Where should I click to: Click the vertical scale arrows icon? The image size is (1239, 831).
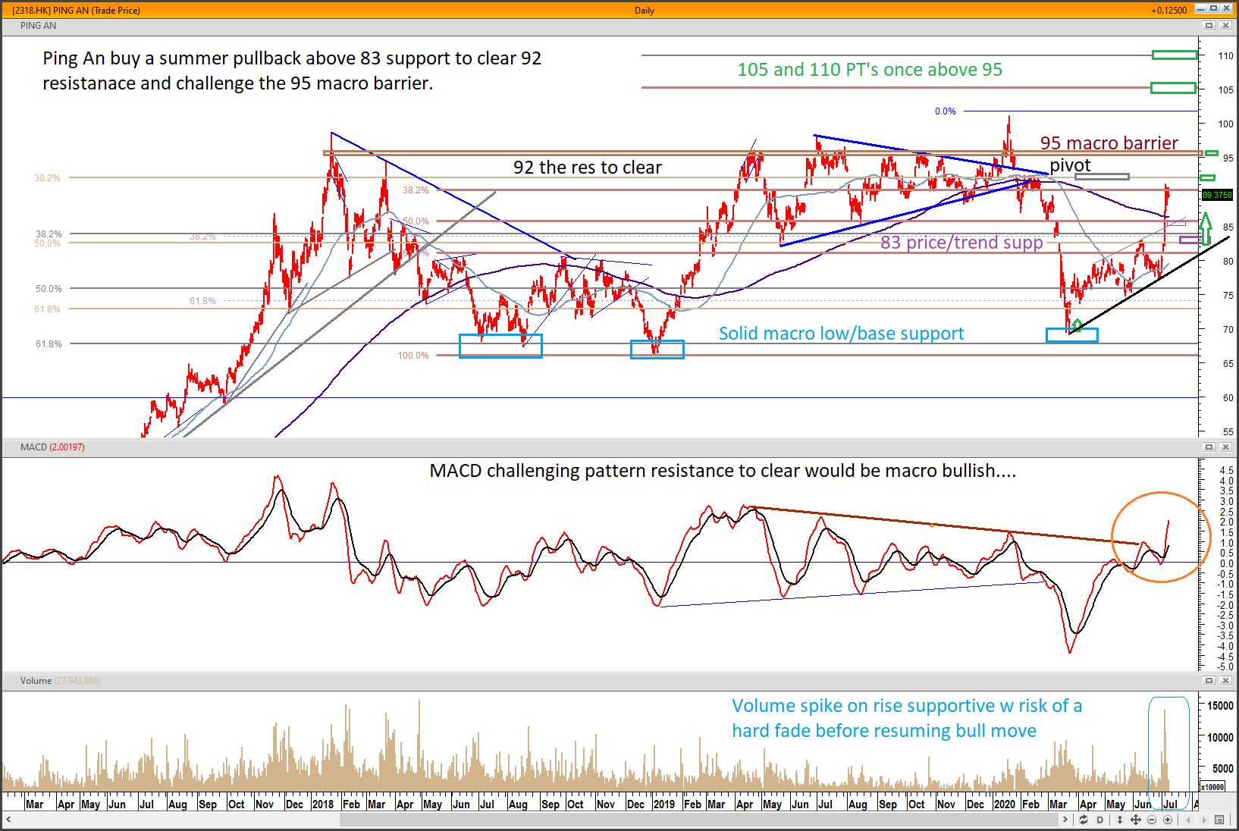pos(1119,820)
